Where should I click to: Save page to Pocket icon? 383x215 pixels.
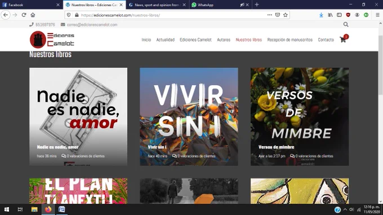[x=278, y=15]
